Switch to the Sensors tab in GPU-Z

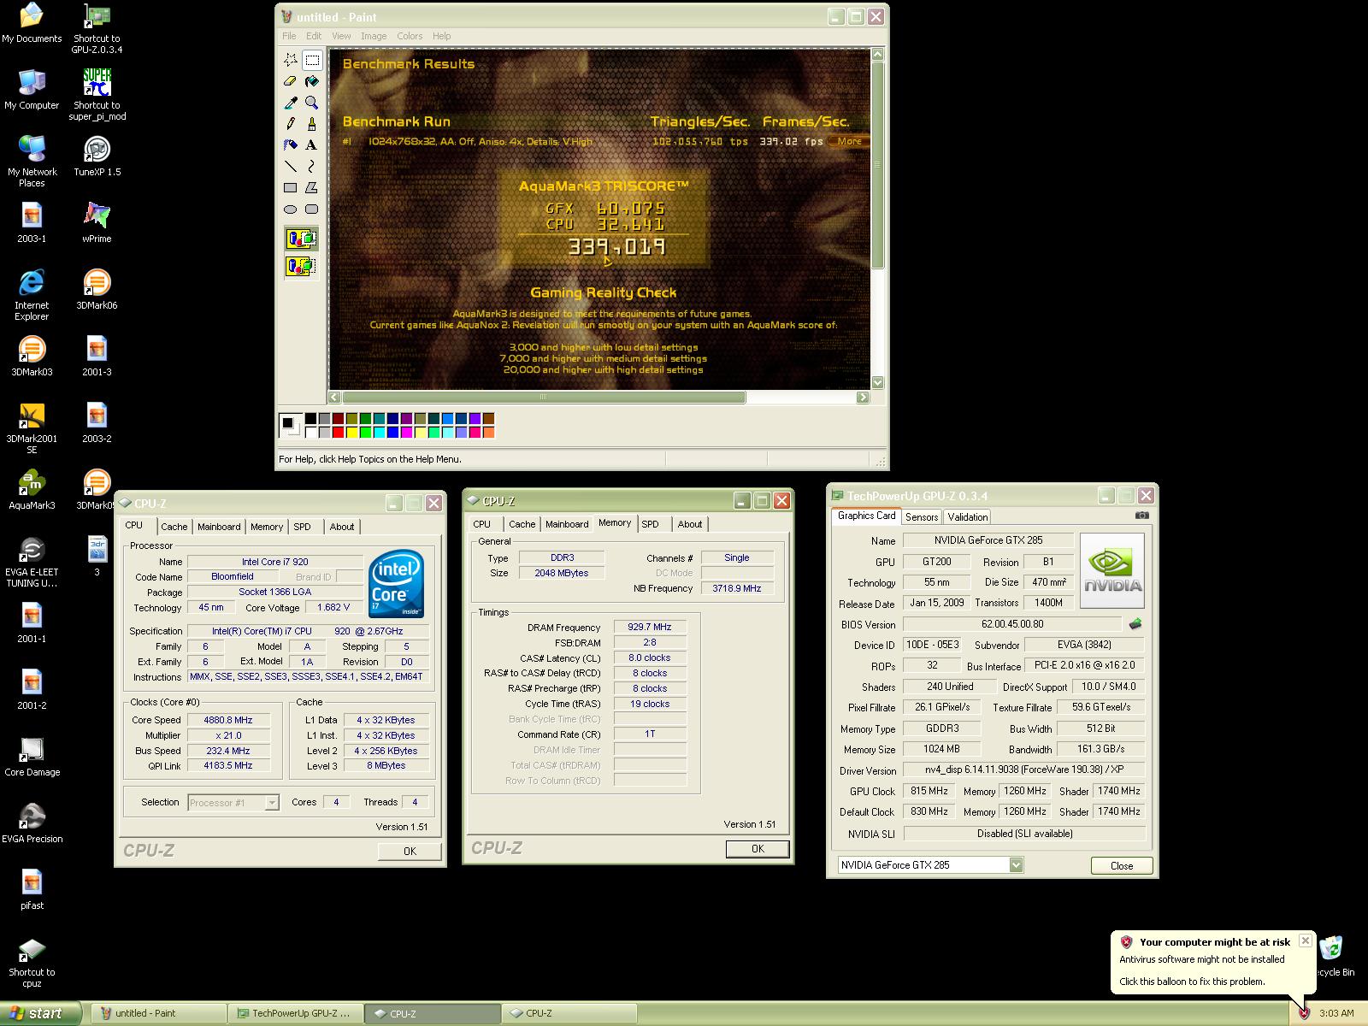point(922,516)
